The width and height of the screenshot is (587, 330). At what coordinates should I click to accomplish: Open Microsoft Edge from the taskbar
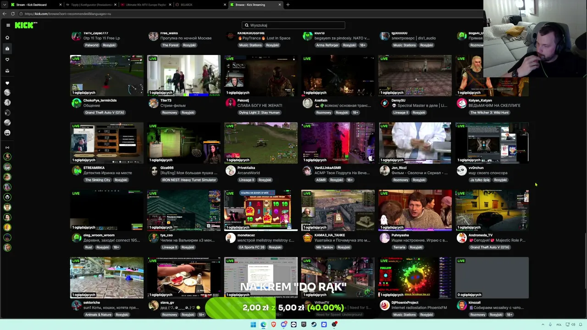(x=263, y=324)
